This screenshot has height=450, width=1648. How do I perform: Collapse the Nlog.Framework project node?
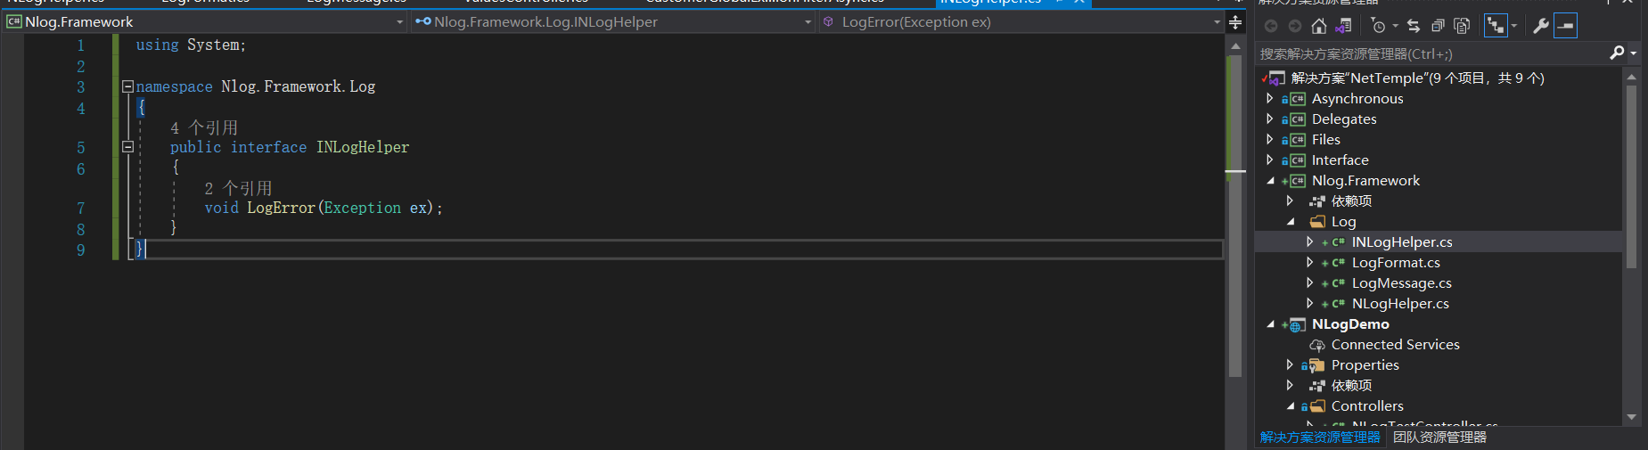pos(1270,181)
